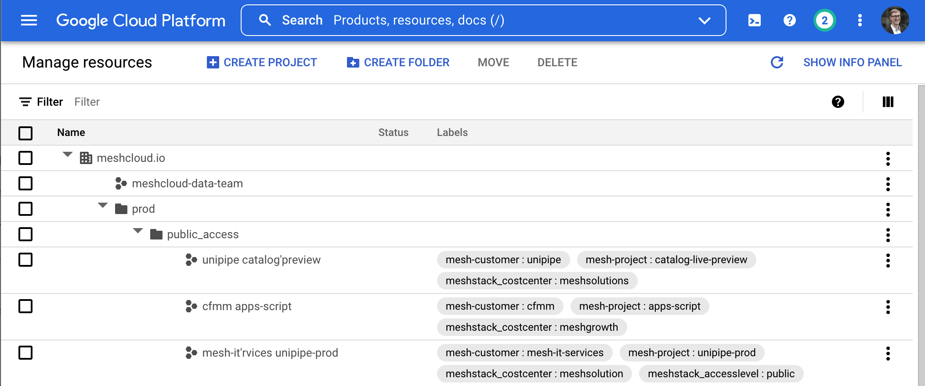Image resolution: width=925 pixels, height=386 pixels.
Task: Check the public_access folder checkbox
Action: (25, 234)
